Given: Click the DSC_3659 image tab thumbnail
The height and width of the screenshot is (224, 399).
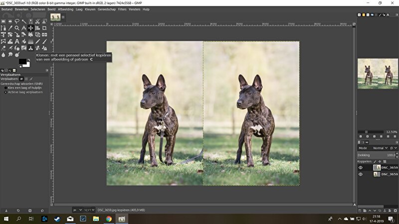Looking at the screenshot, I should [x=55, y=17].
